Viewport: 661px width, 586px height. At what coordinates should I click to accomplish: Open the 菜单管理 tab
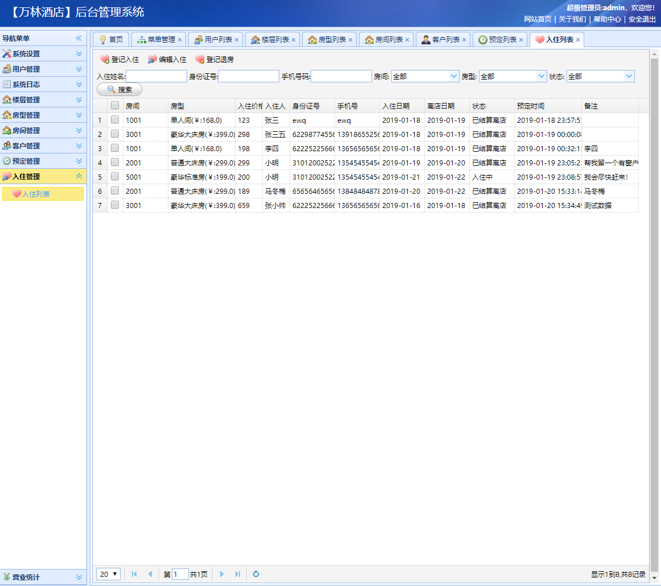[x=156, y=40]
